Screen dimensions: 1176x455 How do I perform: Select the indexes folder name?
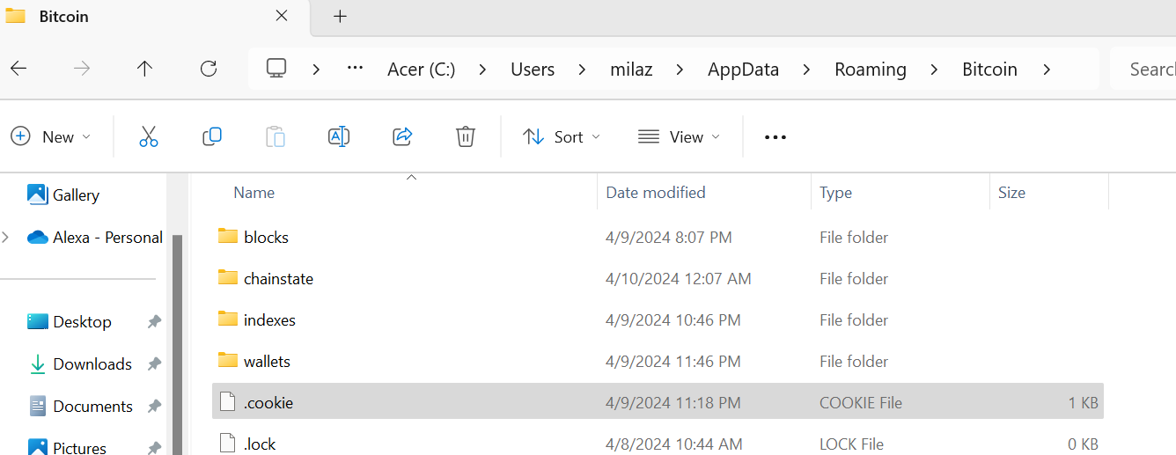pyautogui.click(x=269, y=319)
